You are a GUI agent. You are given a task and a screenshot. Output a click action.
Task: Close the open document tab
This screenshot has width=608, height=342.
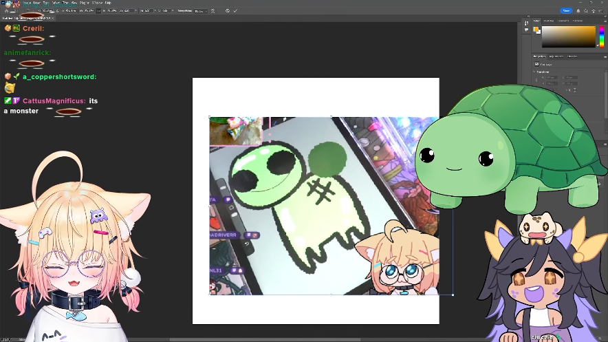pyautogui.click(x=53, y=18)
